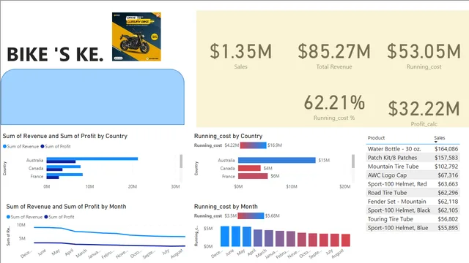Select the $53.05M Running_cost card
The width and height of the screenshot is (469, 263).
pyautogui.click(x=424, y=56)
